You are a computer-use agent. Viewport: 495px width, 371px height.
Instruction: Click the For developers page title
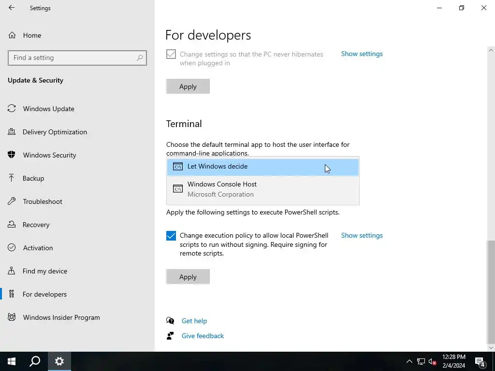coord(208,35)
